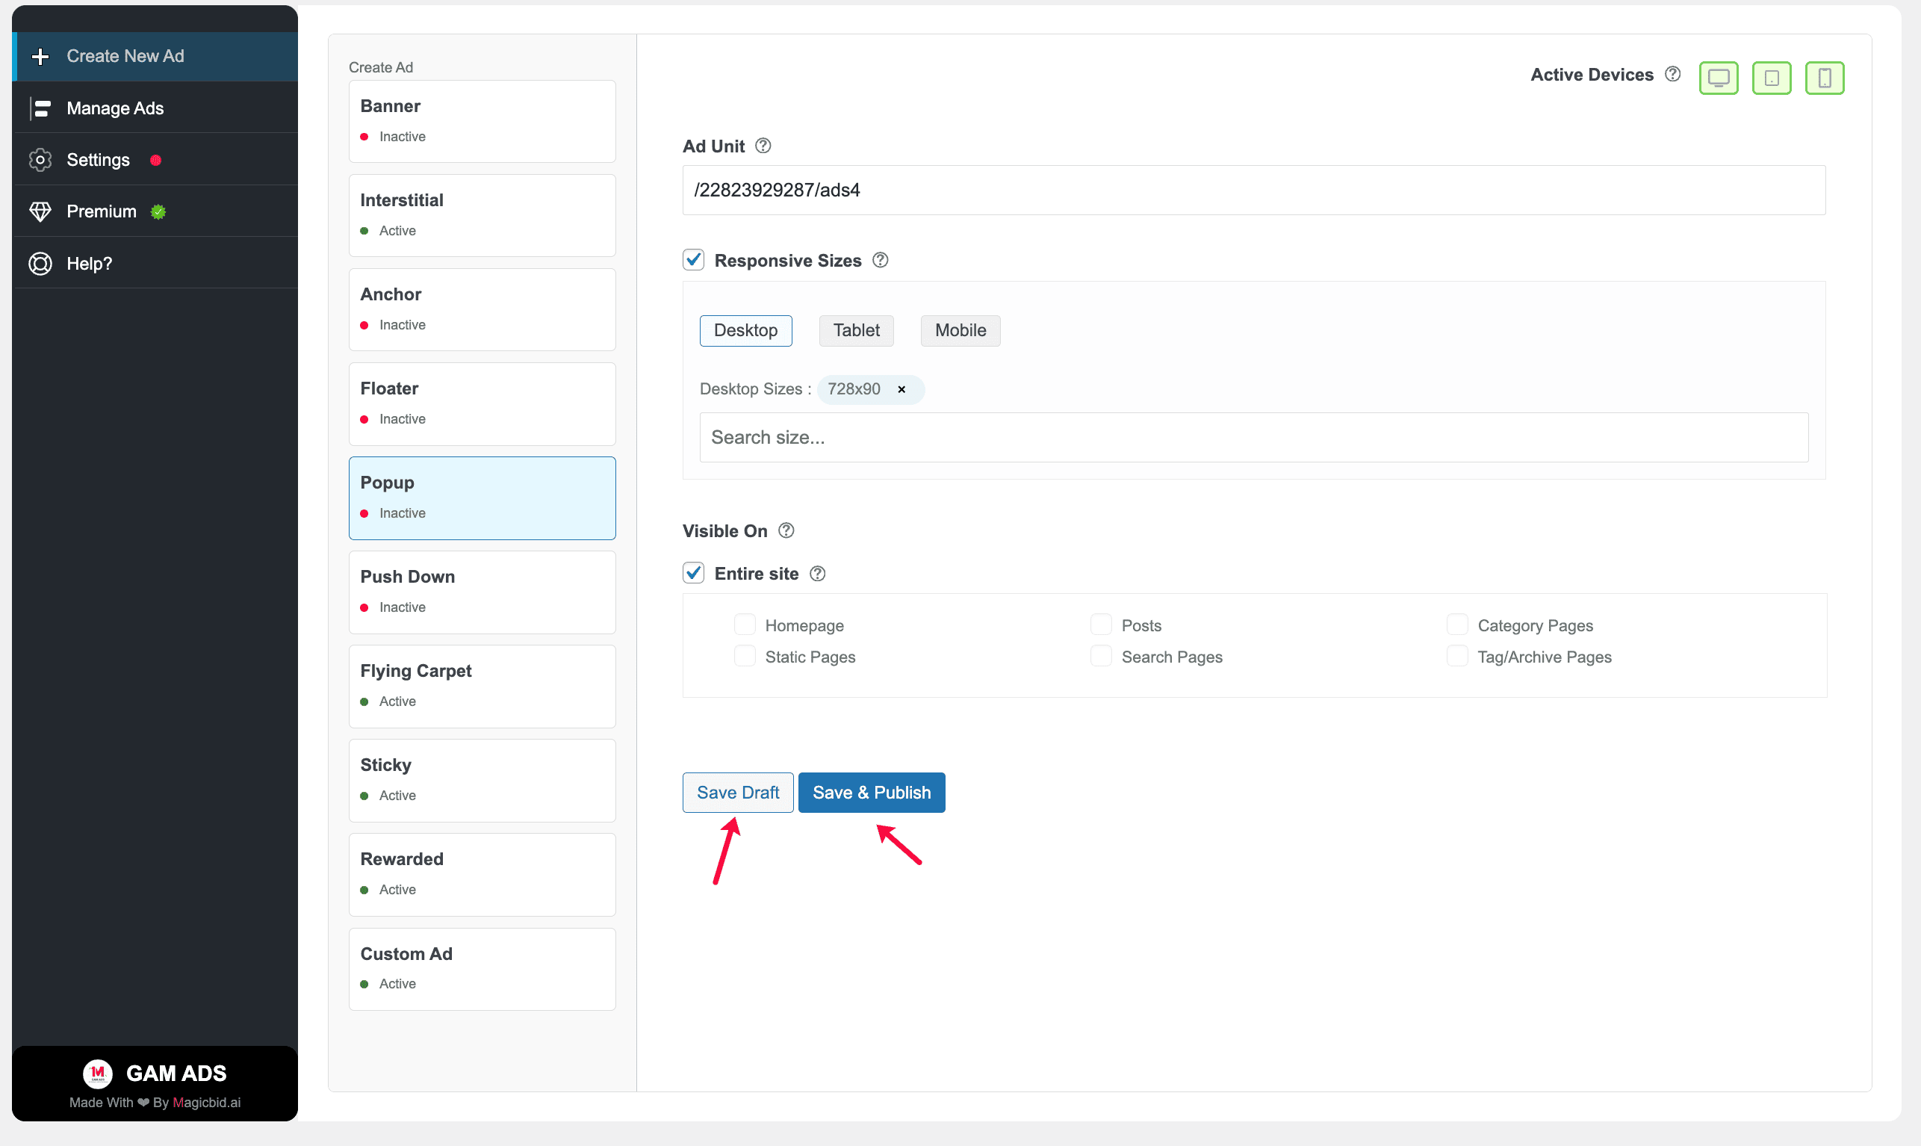The image size is (1921, 1146).
Task: Select the Anchor ad type card
Action: click(482, 310)
